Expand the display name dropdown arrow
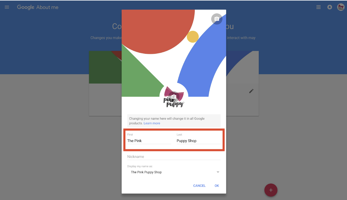The height and width of the screenshot is (200, 347). click(218, 172)
